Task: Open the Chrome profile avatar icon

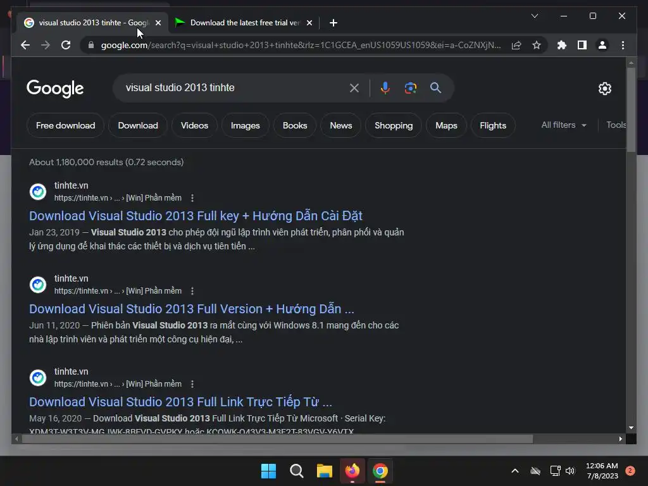Action: (602, 45)
